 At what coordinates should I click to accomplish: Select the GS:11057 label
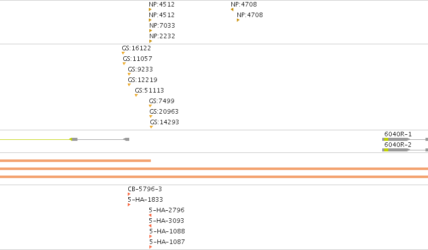coord(137,59)
